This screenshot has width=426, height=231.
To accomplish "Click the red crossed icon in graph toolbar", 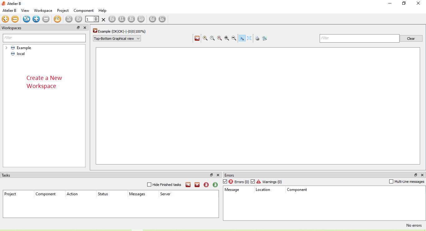I will coord(197,38).
